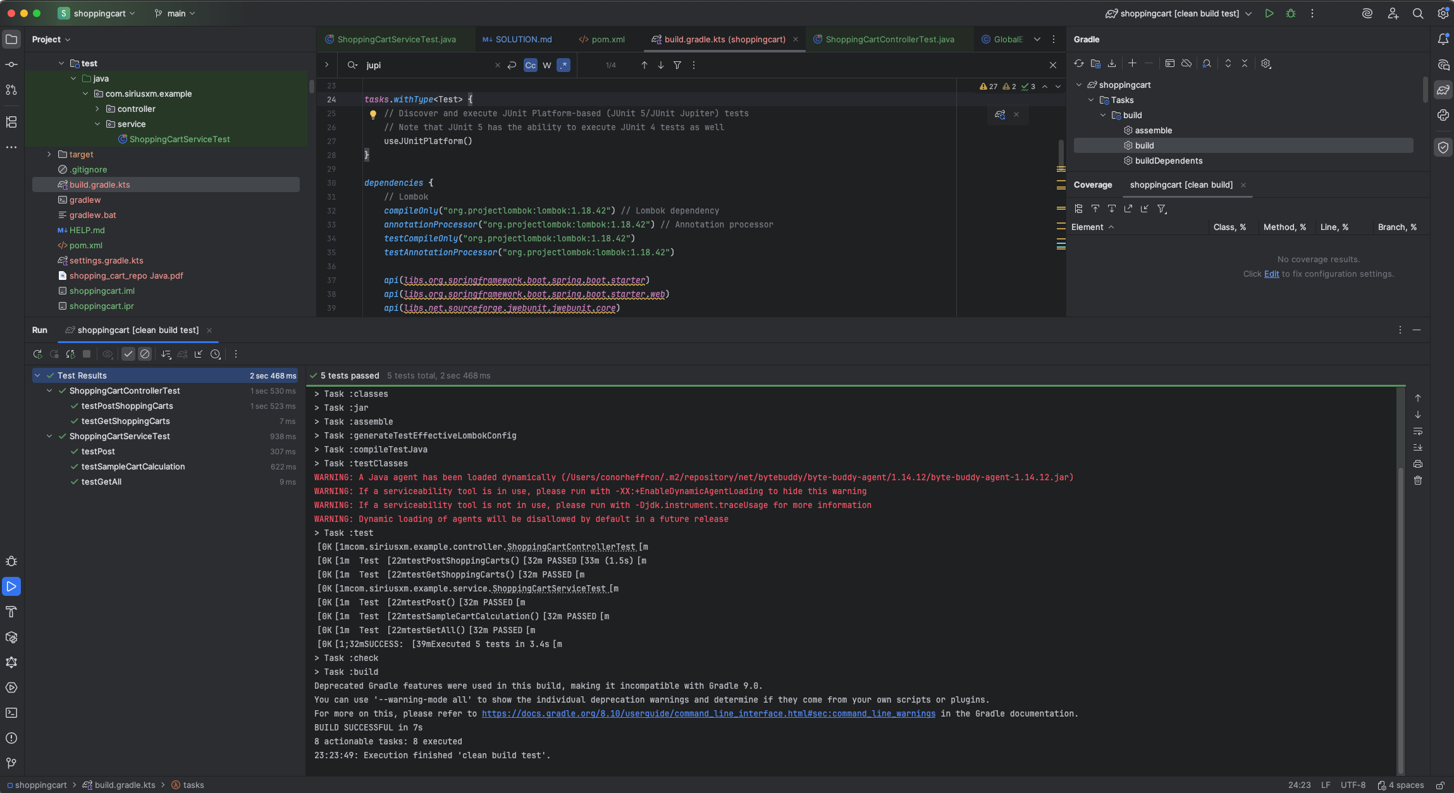Stop the running Gradle process
This screenshot has width=1454, height=793.
[x=87, y=354]
